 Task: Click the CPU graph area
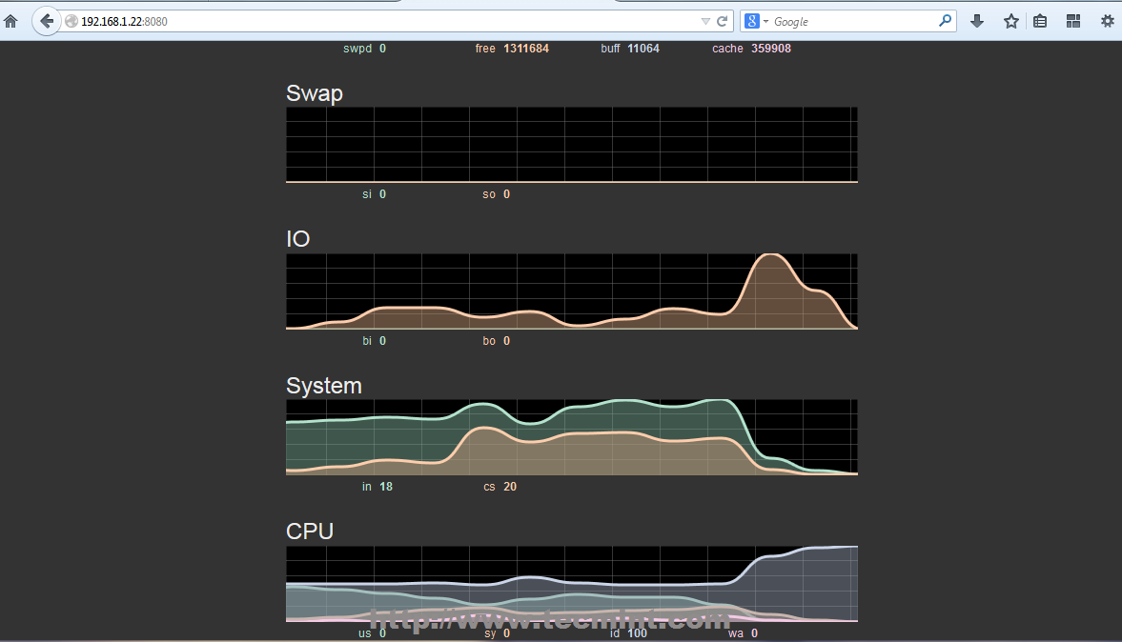571,583
